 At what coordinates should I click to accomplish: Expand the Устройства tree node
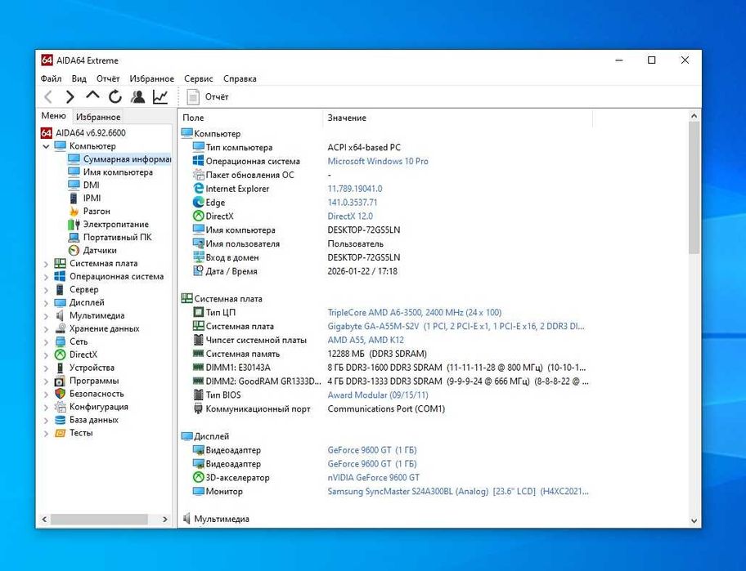pos(46,368)
